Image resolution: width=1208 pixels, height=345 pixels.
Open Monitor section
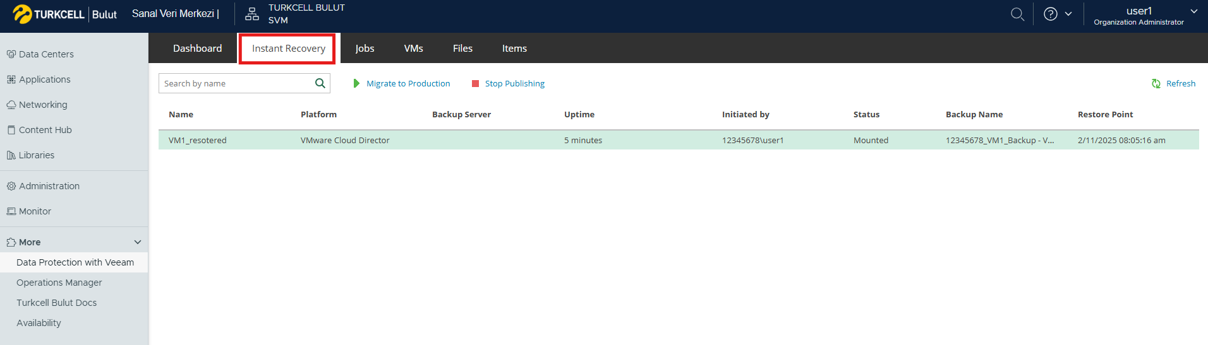pos(35,211)
